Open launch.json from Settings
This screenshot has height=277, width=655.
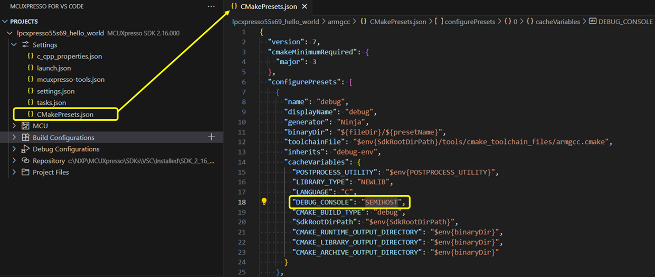click(53, 68)
